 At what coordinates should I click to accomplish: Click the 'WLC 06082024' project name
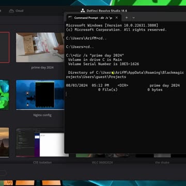pyautogui.click(x=102, y=162)
